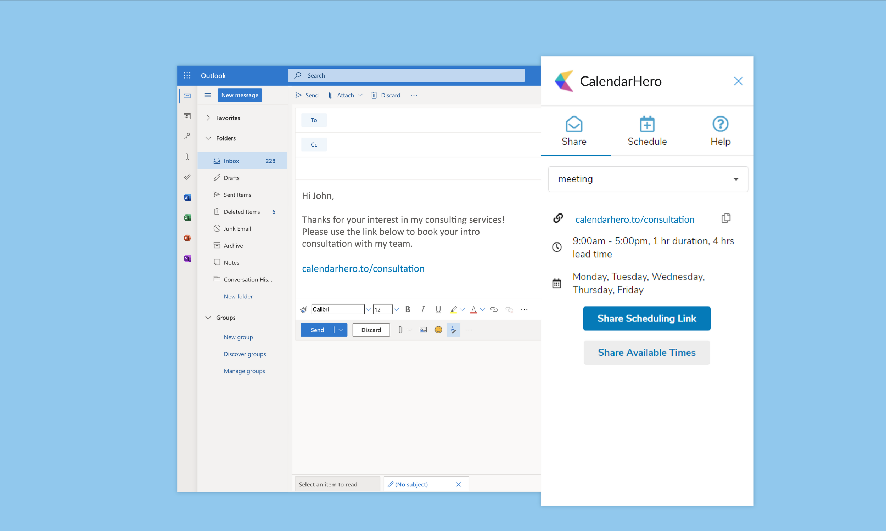Screen dimensions: 886x531
Task: Open the Excel app icon in sidebar
Action: tap(187, 218)
